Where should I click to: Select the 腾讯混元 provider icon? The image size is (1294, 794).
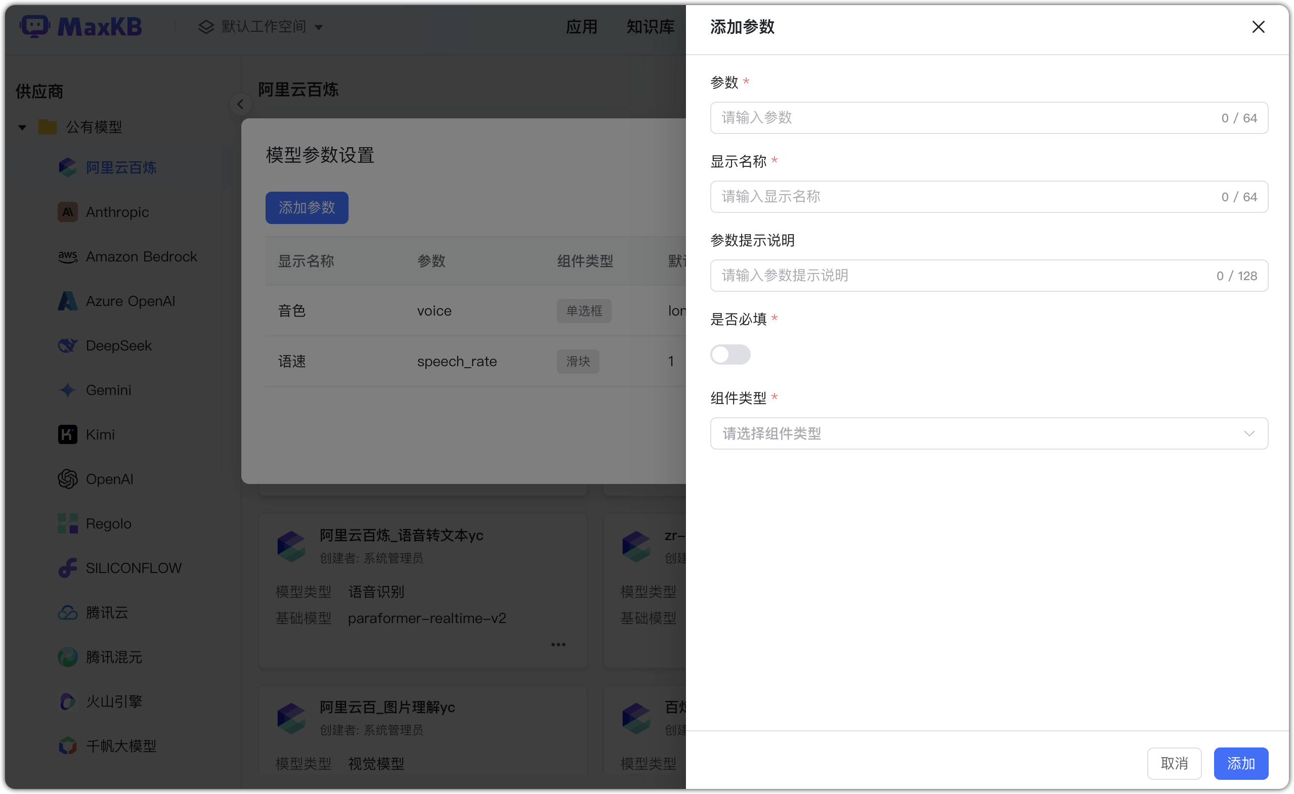point(68,657)
